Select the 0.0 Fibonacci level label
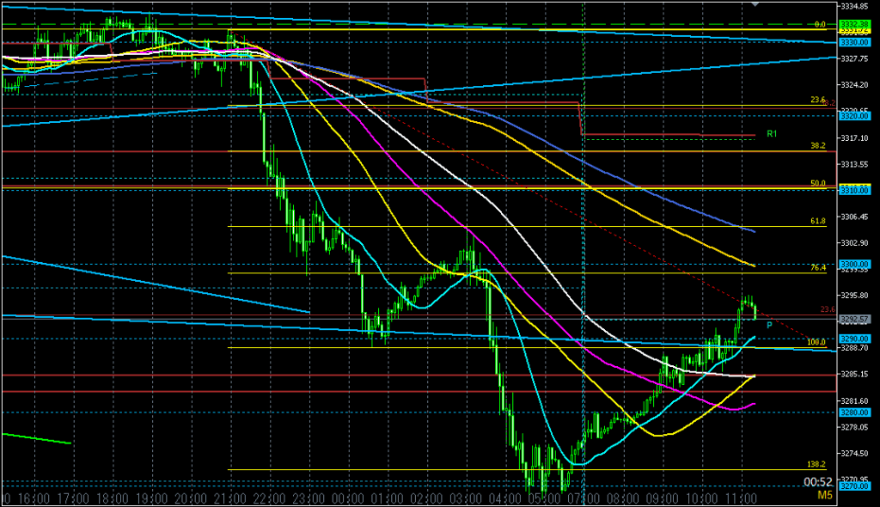Viewport: 880px width, 507px height. point(820,25)
